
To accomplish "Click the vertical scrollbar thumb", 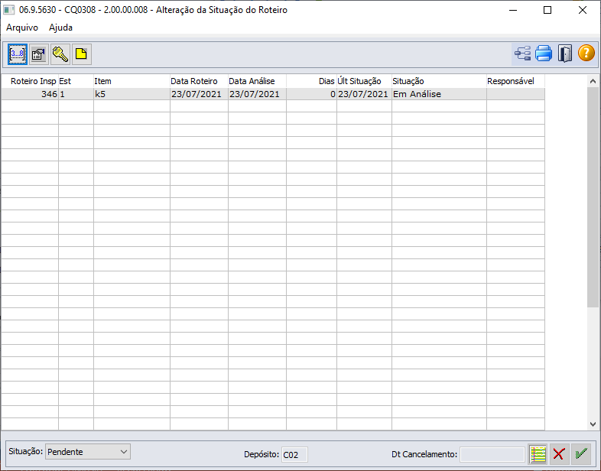I will pos(593,197).
